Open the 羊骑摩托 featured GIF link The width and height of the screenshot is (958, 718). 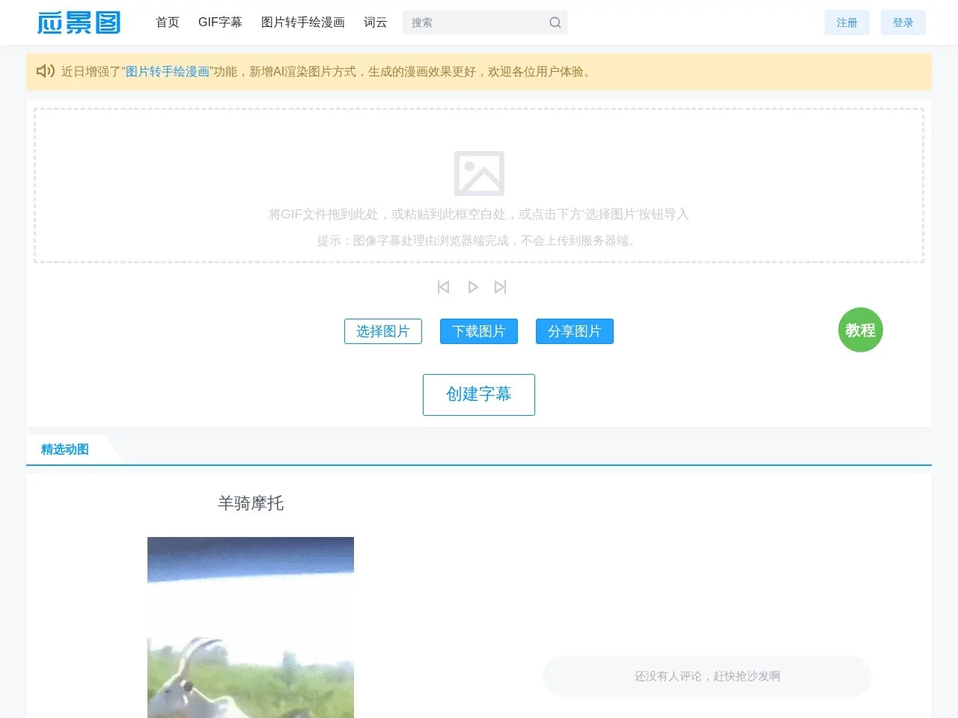click(x=250, y=503)
